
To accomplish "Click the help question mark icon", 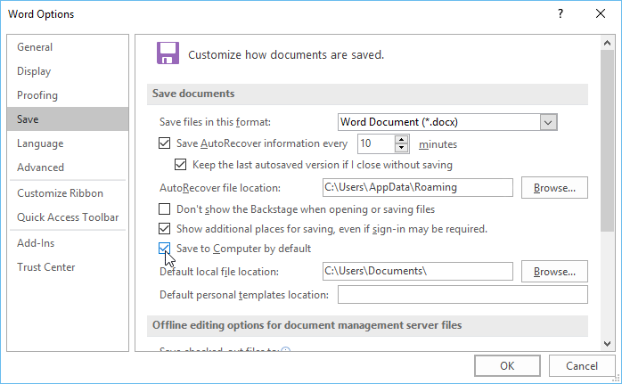I will click(x=561, y=14).
